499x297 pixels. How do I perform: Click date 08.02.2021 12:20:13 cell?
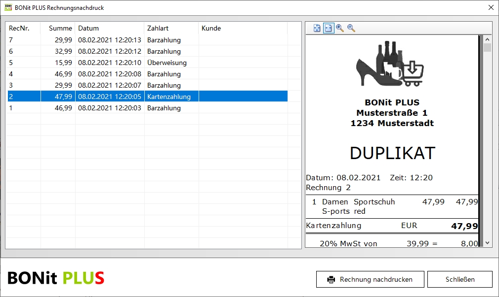[110, 40]
